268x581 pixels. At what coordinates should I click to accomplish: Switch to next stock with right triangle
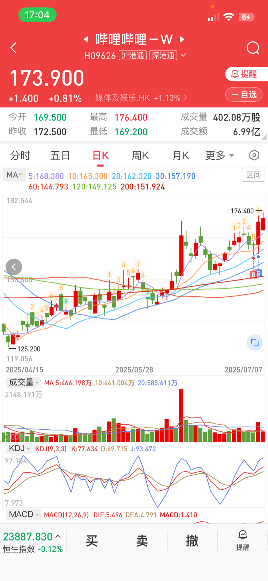182,39
